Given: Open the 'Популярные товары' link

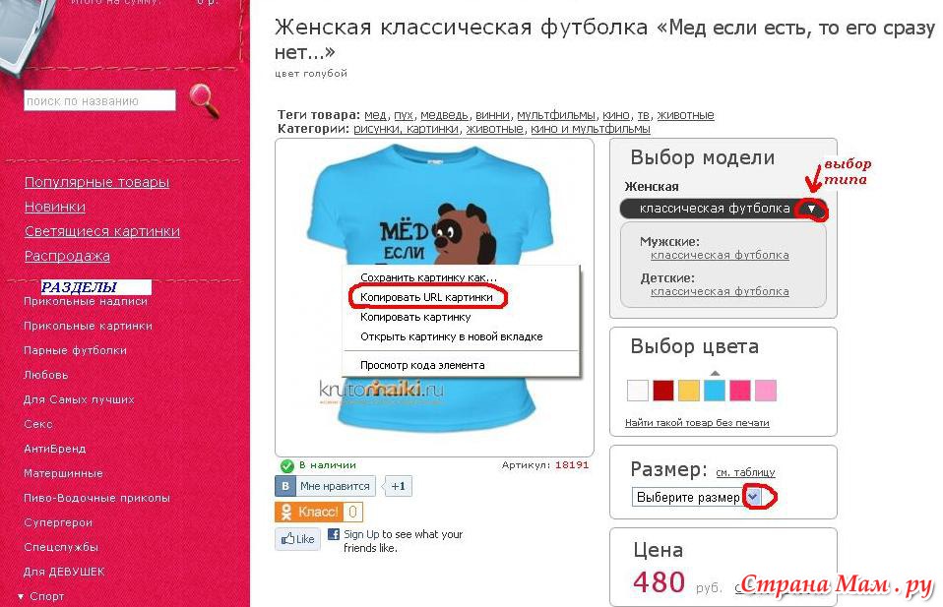Looking at the screenshot, I should (96, 181).
